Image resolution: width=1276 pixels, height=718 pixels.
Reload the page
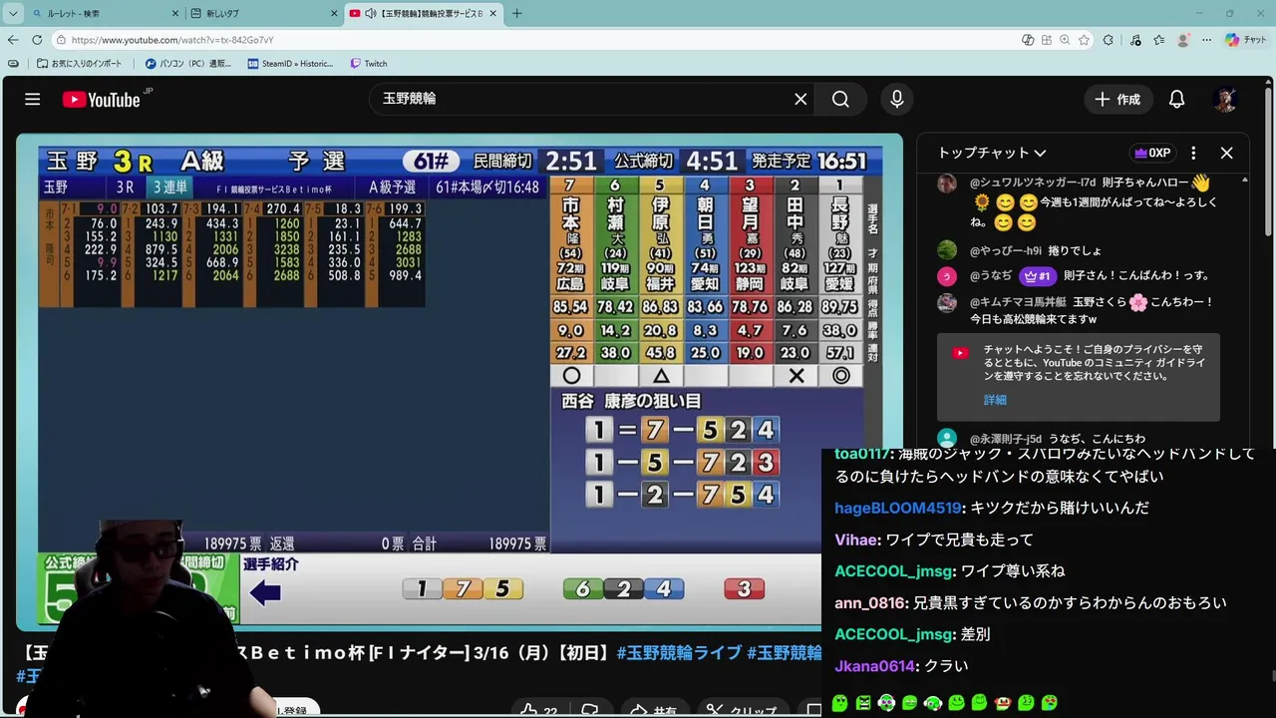(x=37, y=40)
